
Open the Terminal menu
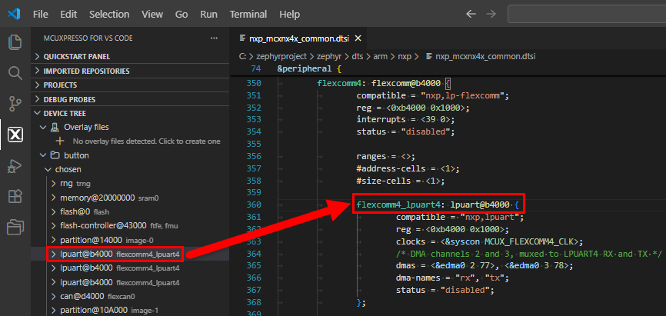tap(248, 14)
